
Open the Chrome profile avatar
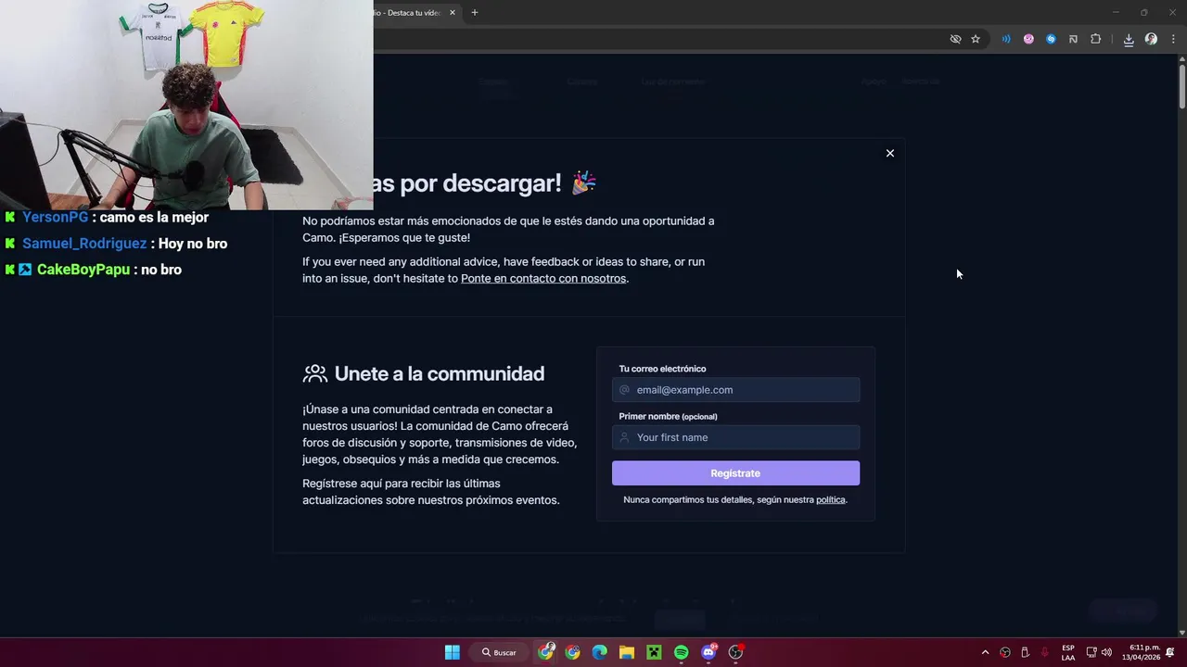click(1151, 39)
